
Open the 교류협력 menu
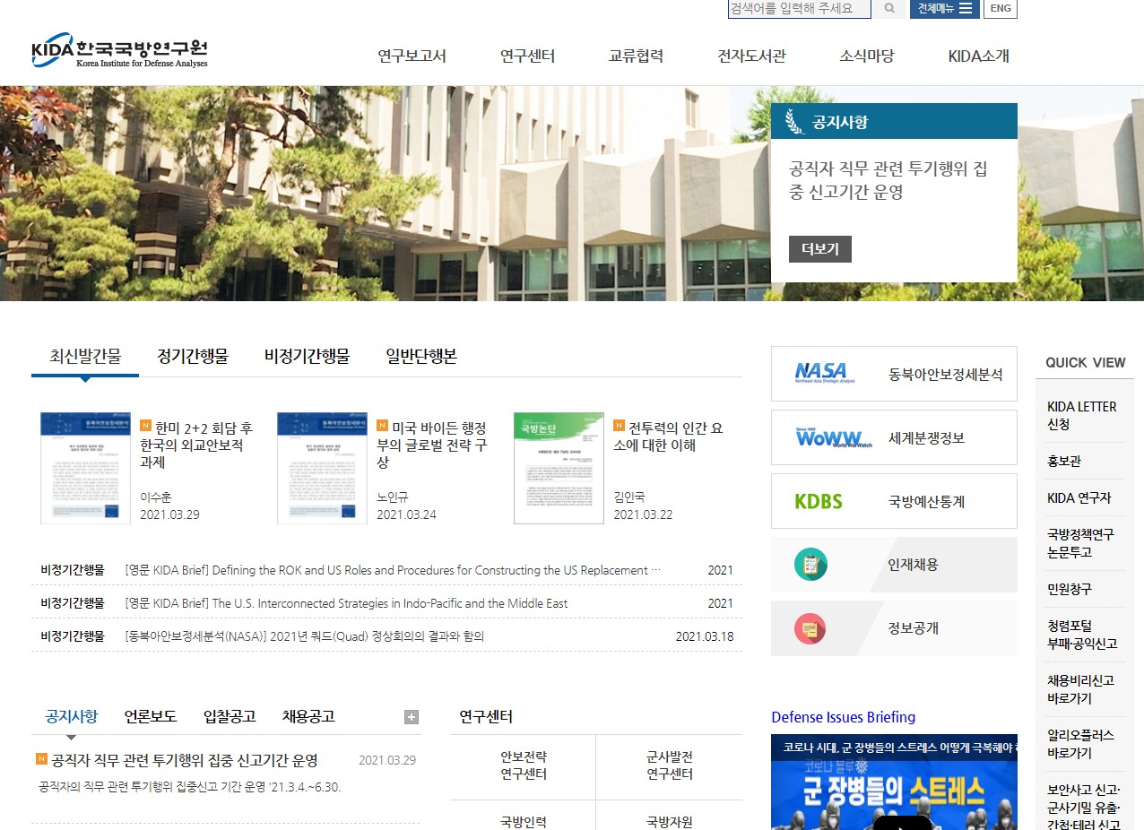coord(636,56)
